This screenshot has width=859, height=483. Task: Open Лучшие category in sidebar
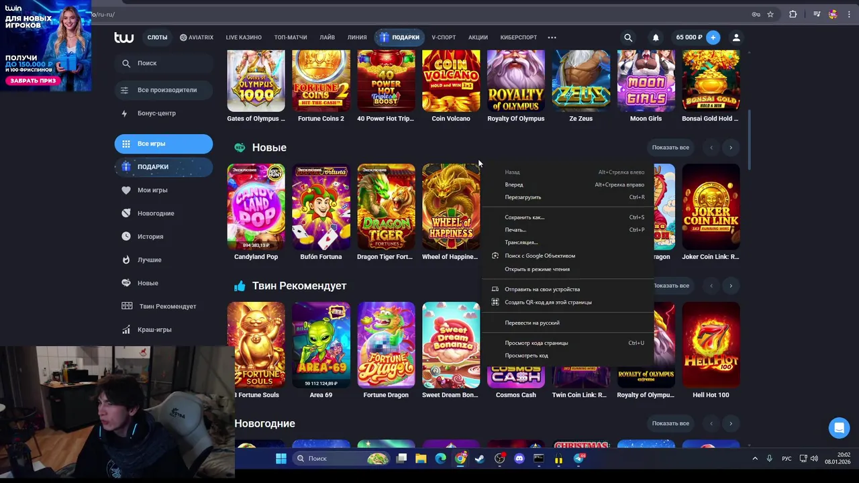pos(164,260)
